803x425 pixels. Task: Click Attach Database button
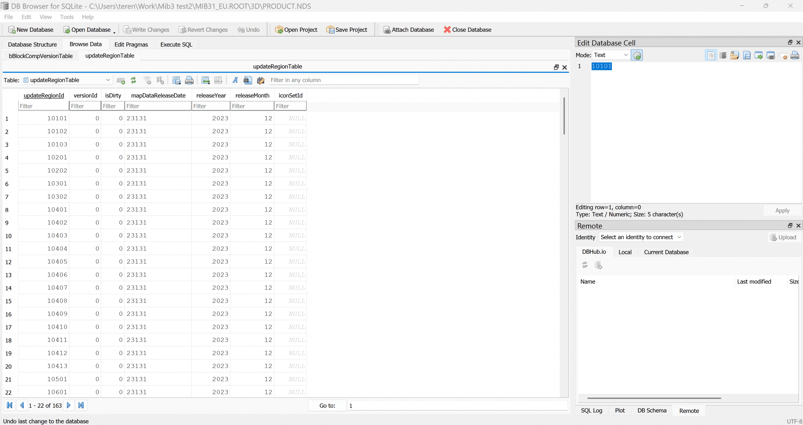point(409,30)
